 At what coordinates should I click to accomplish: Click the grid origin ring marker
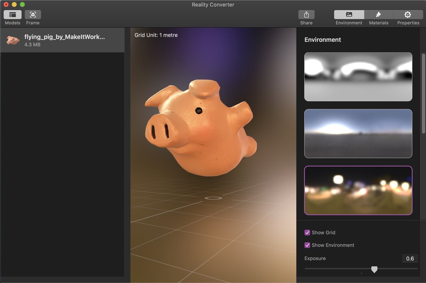[x=213, y=198]
